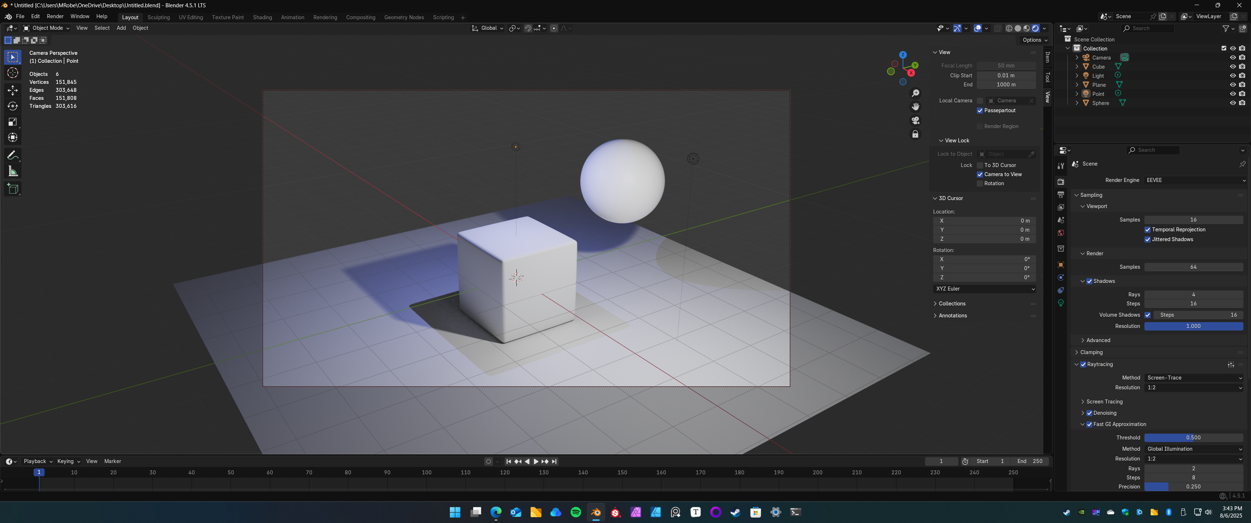Open the Render menu
Screen dimensions: 1251x523
(55, 16)
